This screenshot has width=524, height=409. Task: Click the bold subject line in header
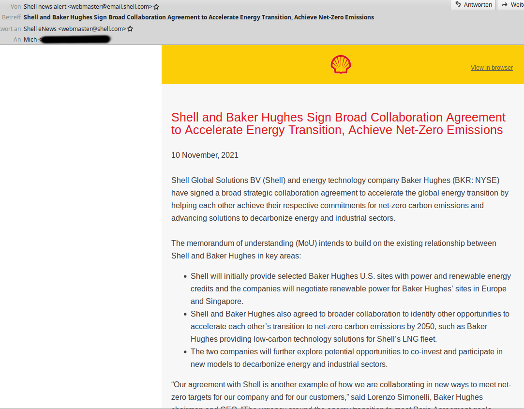click(199, 17)
